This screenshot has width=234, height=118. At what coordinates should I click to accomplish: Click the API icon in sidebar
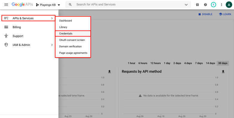point(6,18)
